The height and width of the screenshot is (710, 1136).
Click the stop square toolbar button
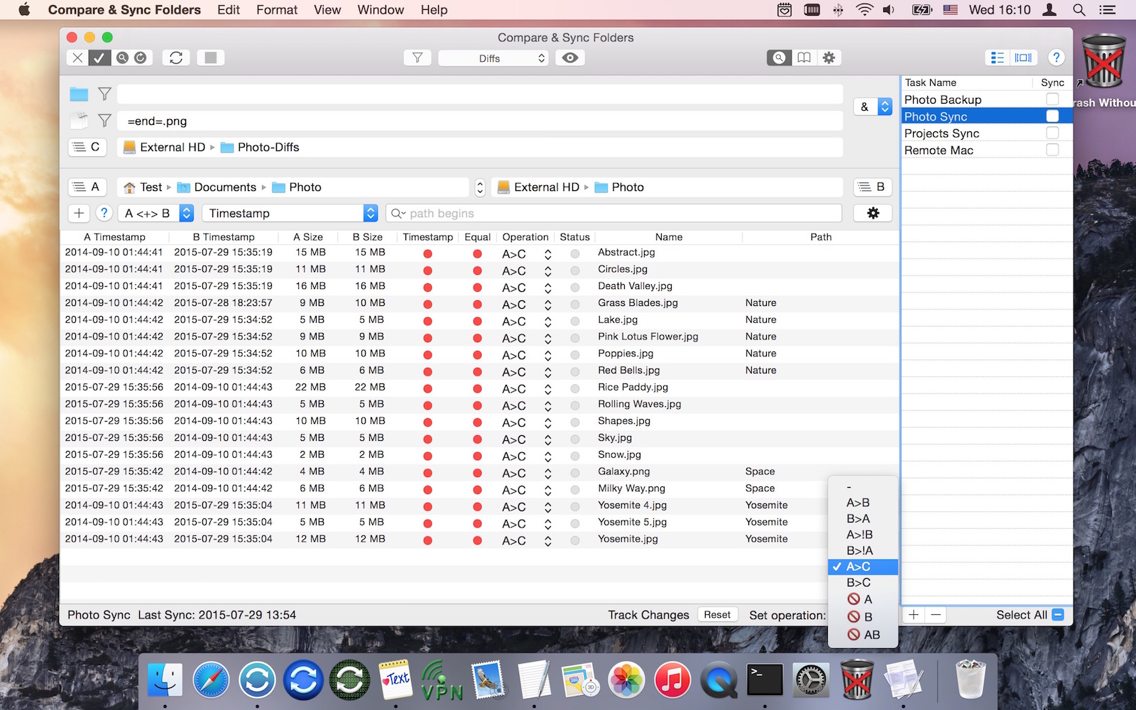[211, 58]
